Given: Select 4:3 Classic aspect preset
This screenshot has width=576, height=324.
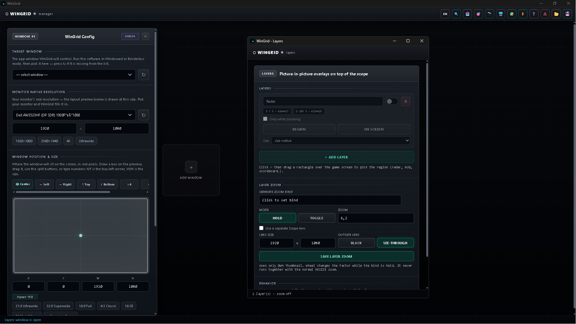Looking at the screenshot, I should [108, 306].
